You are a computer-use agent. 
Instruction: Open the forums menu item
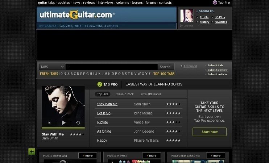point(151,3)
